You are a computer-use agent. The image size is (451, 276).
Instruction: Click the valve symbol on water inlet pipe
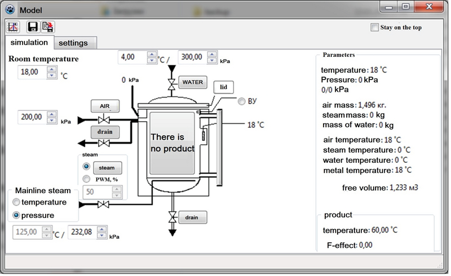pyautogui.click(x=170, y=83)
